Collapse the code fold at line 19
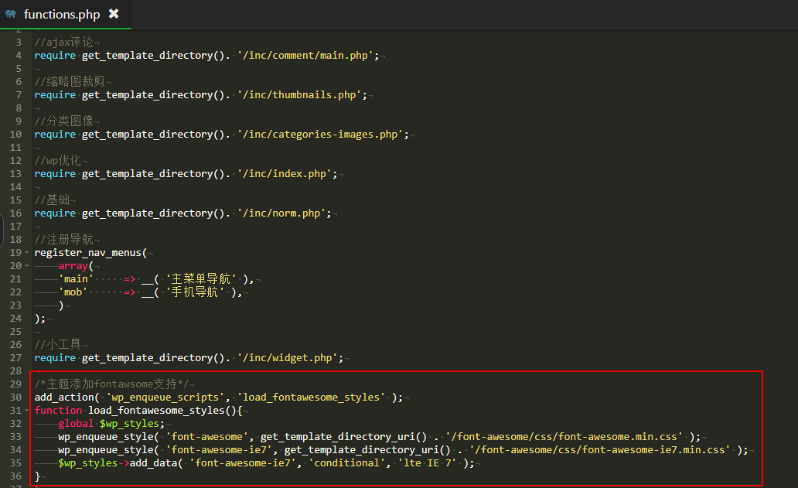The width and height of the screenshot is (798, 488). tap(26, 252)
